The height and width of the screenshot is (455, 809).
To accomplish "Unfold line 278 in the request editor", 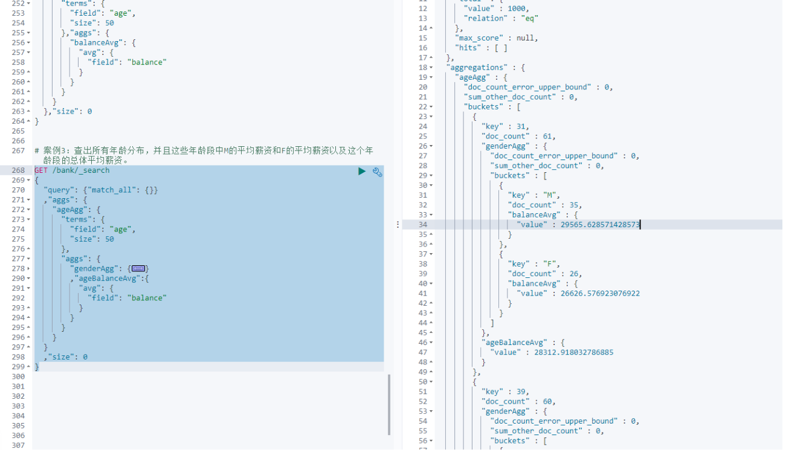I will click(30, 268).
